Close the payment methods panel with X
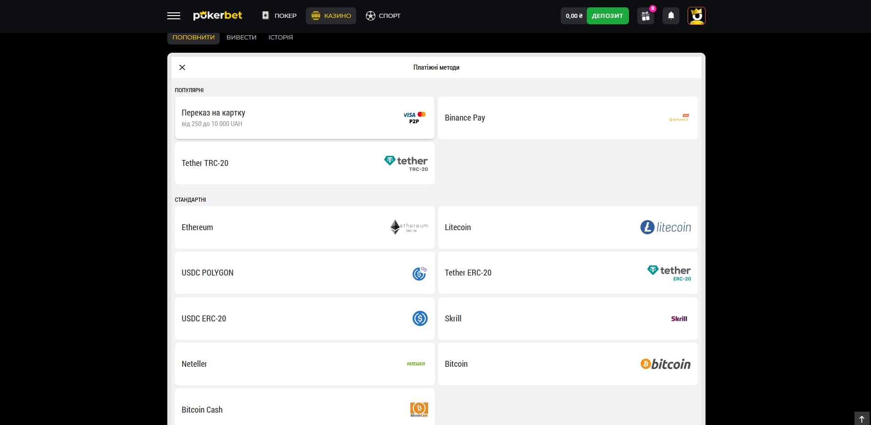The width and height of the screenshot is (871, 425). [x=182, y=67]
